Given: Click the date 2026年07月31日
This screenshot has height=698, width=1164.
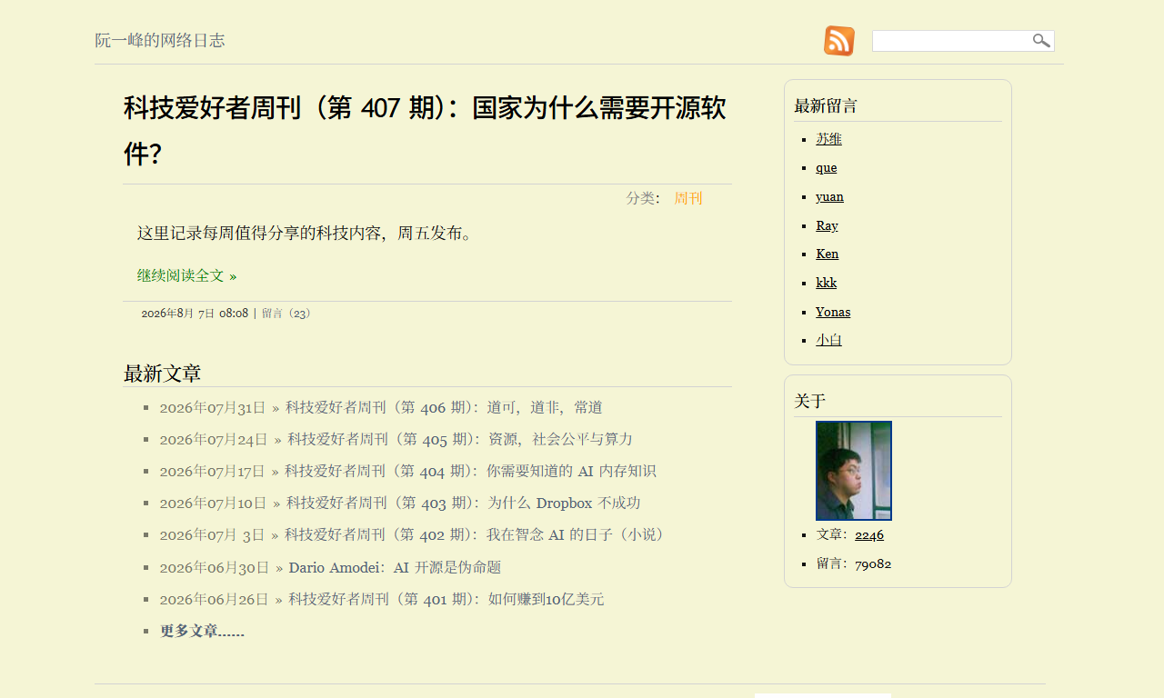Looking at the screenshot, I should [213, 407].
